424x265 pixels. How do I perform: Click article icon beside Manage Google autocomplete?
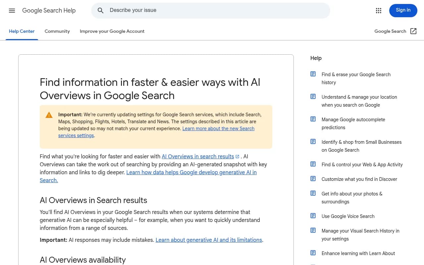click(313, 119)
